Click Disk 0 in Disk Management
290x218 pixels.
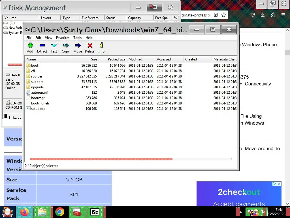point(13,81)
